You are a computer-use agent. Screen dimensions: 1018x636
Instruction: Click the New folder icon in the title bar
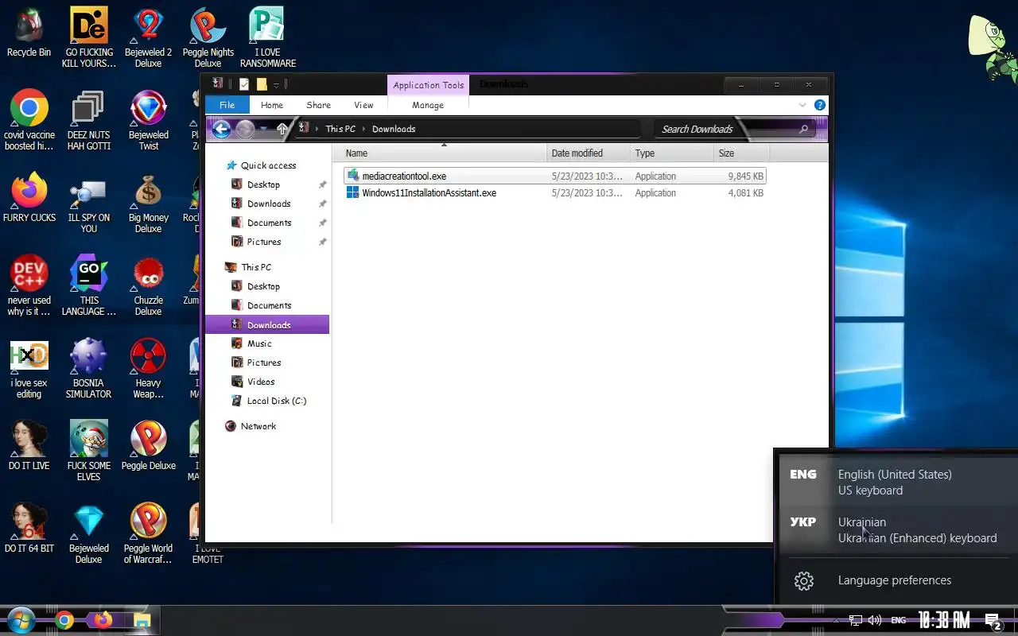(x=262, y=84)
